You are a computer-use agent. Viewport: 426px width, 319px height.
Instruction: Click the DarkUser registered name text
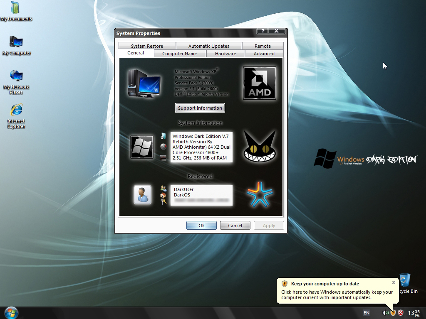(183, 189)
